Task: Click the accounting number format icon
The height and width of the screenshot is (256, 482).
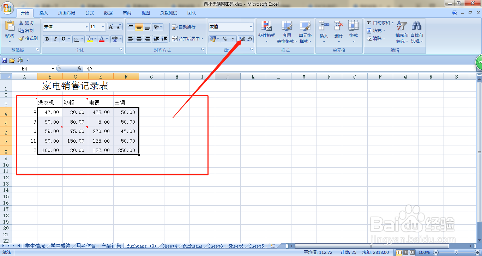Action: pyautogui.click(x=212, y=39)
